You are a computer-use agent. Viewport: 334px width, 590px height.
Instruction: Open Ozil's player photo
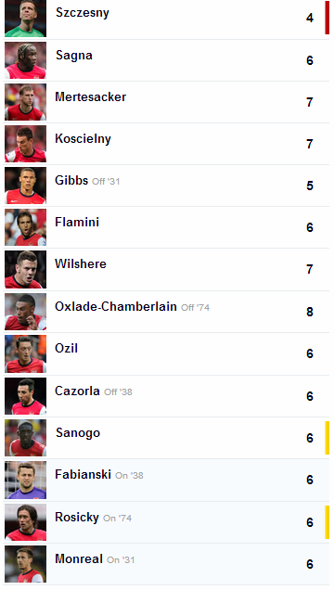25,354
